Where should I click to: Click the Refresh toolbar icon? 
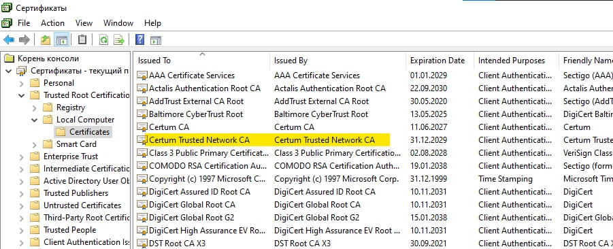(103, 39)
